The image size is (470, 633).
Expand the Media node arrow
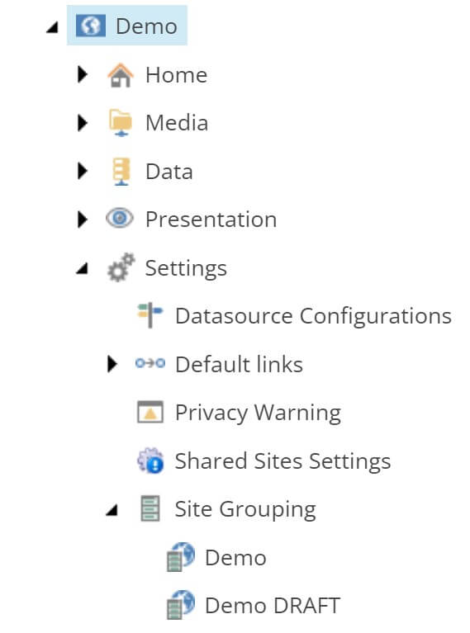pos(83,123)
